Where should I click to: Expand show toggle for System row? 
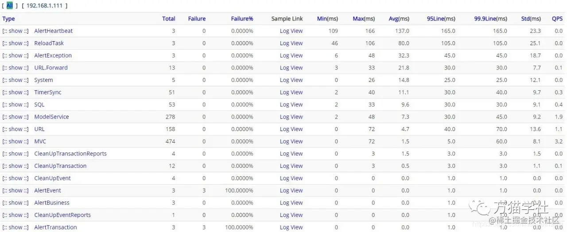pyautogui.click(x=16, y=80)
